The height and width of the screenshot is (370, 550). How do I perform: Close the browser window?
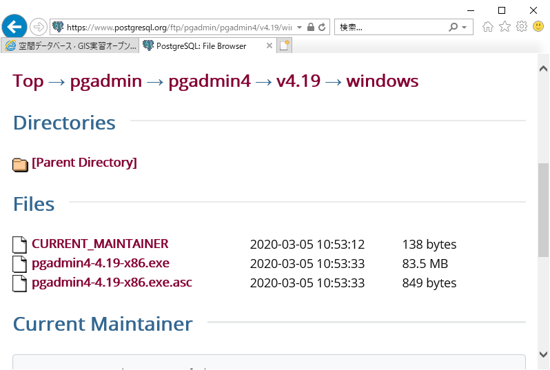533,10
